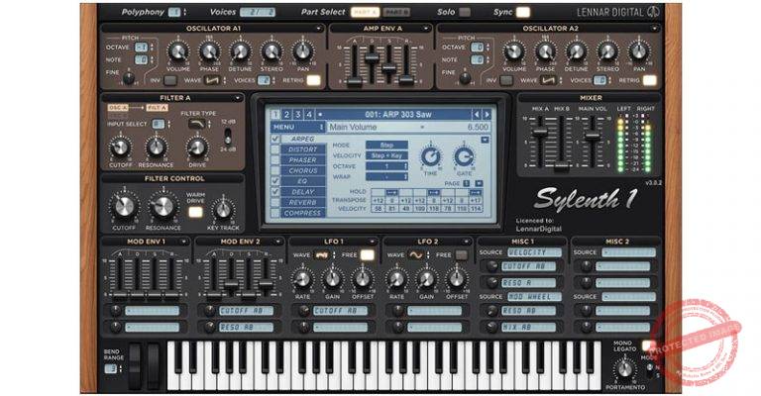Screen dimensions: 761x396
Task: Enable the REVERB effect checkbox
Action: (x=275, y=203)
